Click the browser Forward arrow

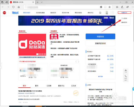coord(8,7)
